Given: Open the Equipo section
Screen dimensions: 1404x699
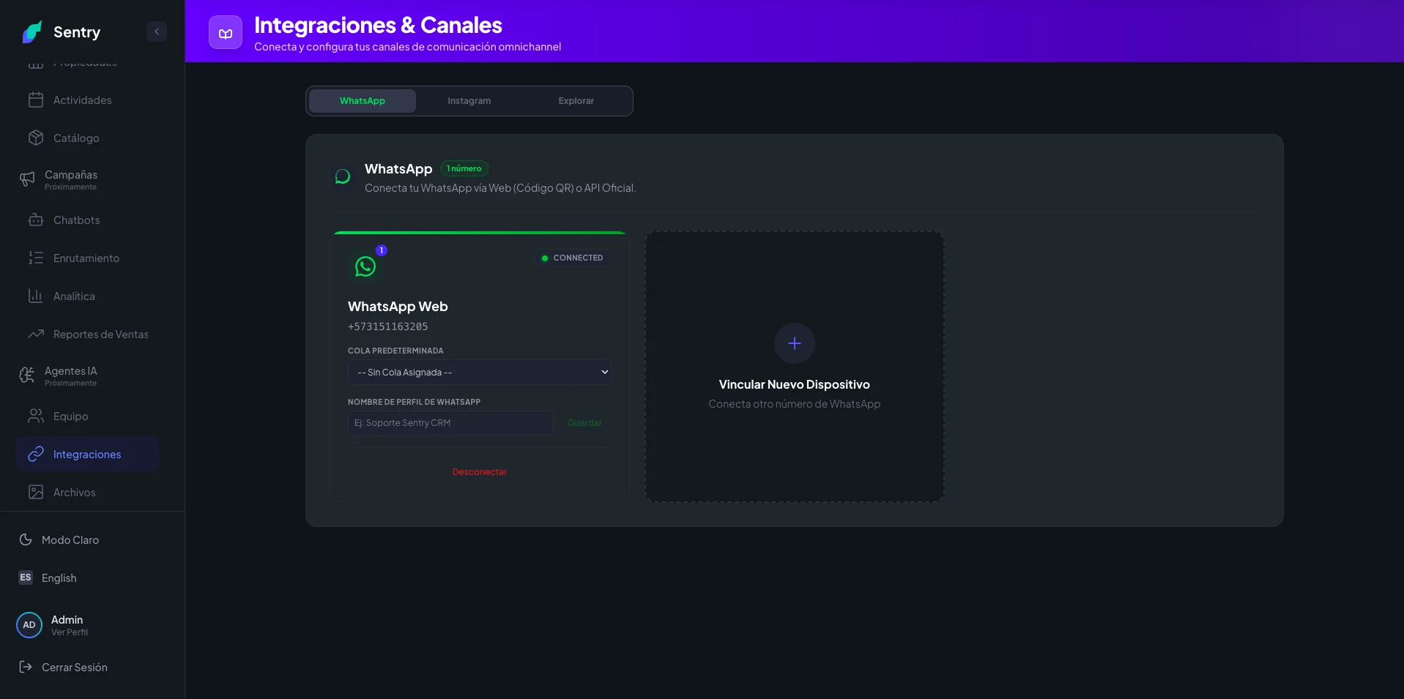Looking at the screenshot, I should tap(88, 416).
